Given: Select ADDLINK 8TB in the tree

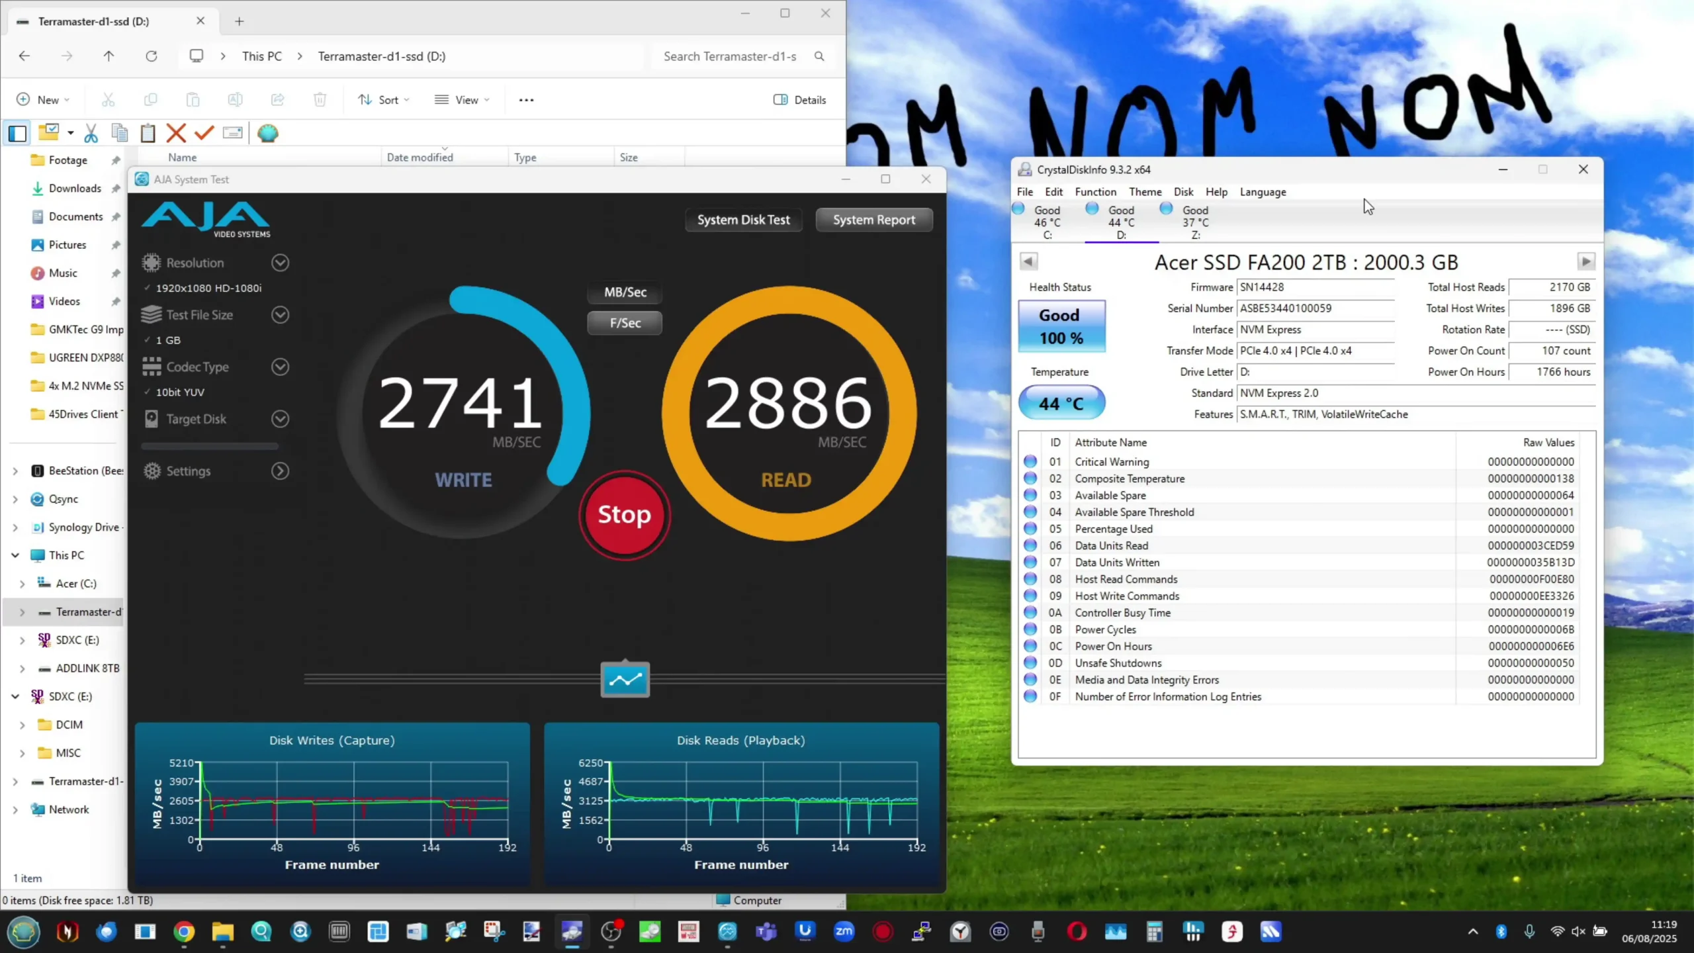Looking at the screenshot, I should click(87, 668).
